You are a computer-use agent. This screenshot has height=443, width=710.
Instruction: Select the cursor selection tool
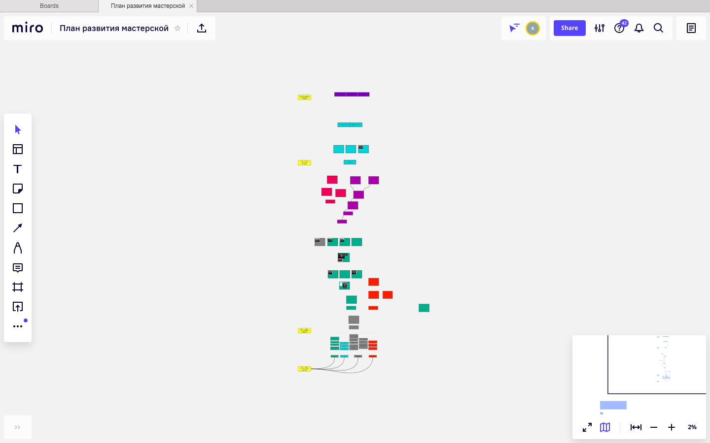18,129
